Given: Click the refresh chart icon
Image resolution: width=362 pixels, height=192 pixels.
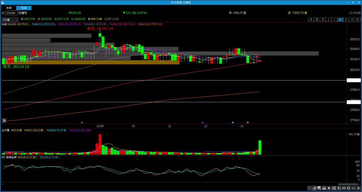Looking at the screenshot, I should pos(349,188).
